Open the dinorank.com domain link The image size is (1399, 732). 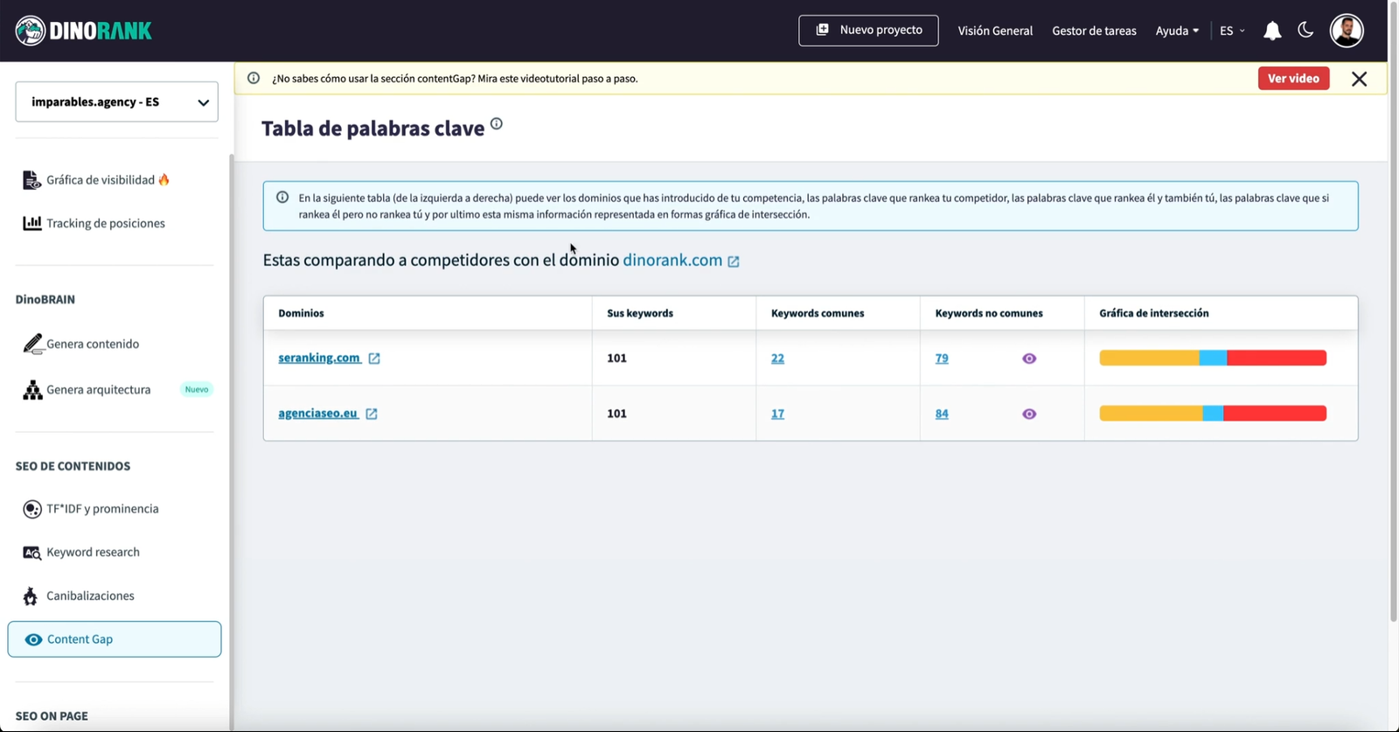[672, 261]
